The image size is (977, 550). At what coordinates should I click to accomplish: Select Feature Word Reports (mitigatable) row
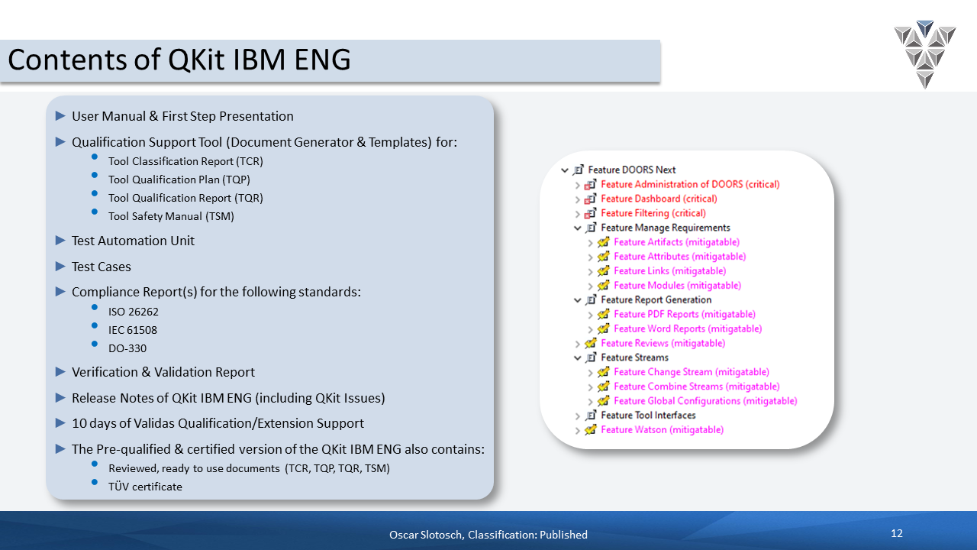coord(688,328)
